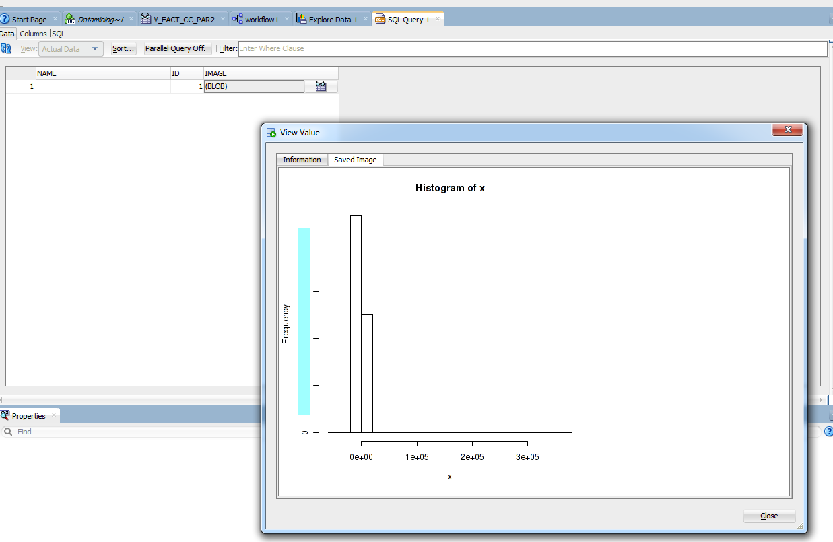Click the SQL Query 1 node icon
This screenshot has height=542, width=833.
[380, 20]
